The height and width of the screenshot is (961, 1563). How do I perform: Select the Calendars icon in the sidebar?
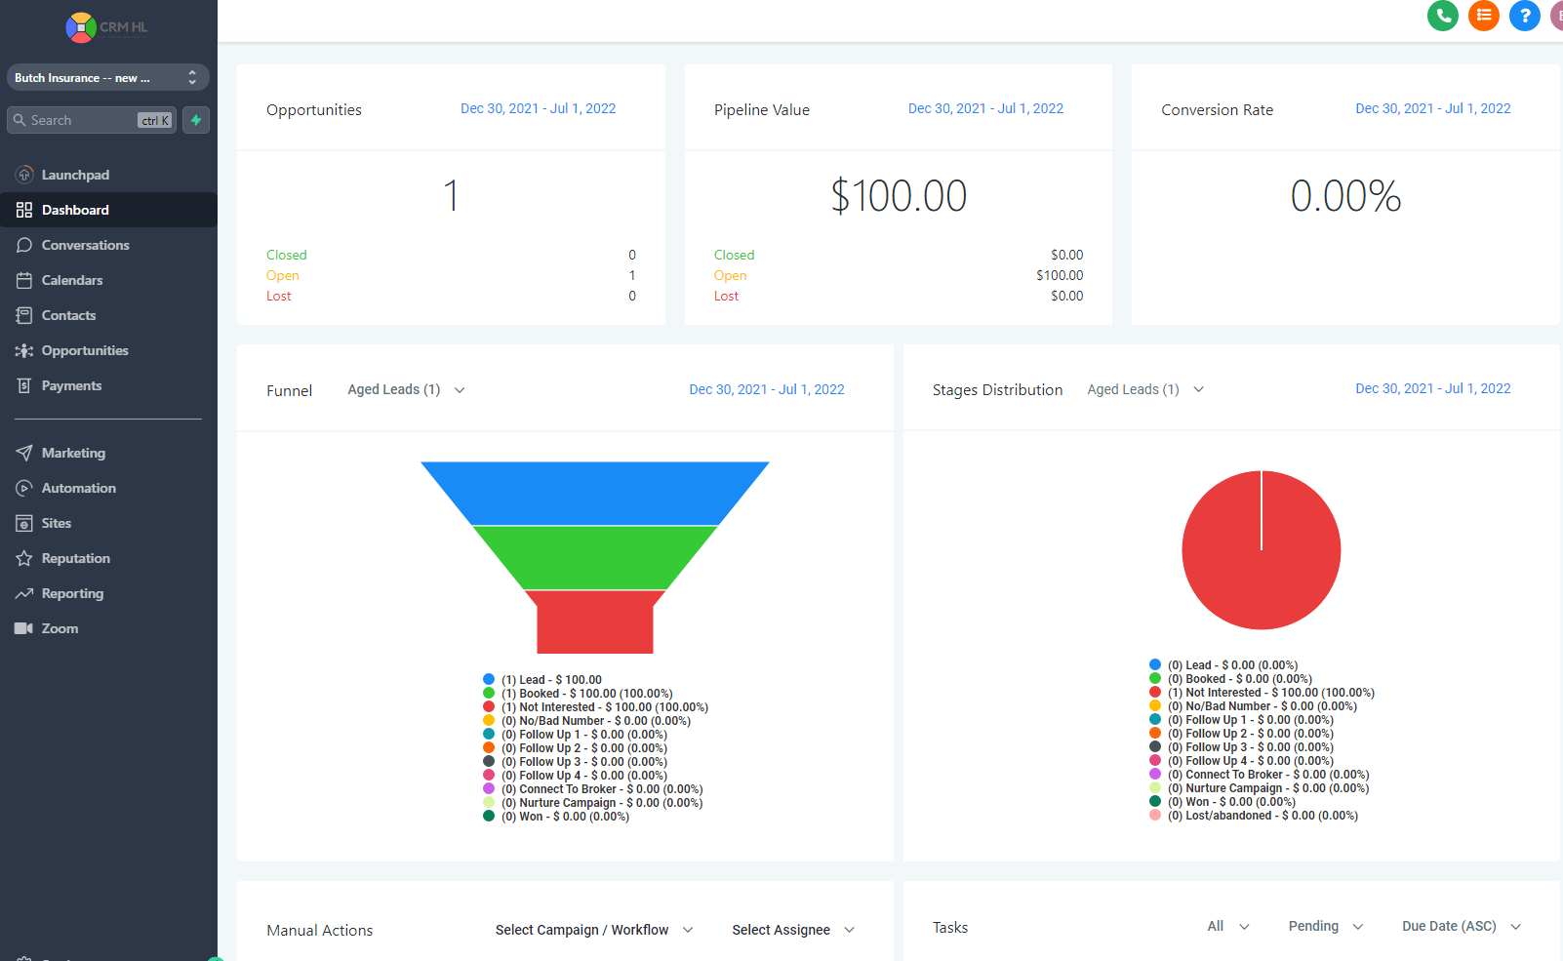[x=23, y=279]
